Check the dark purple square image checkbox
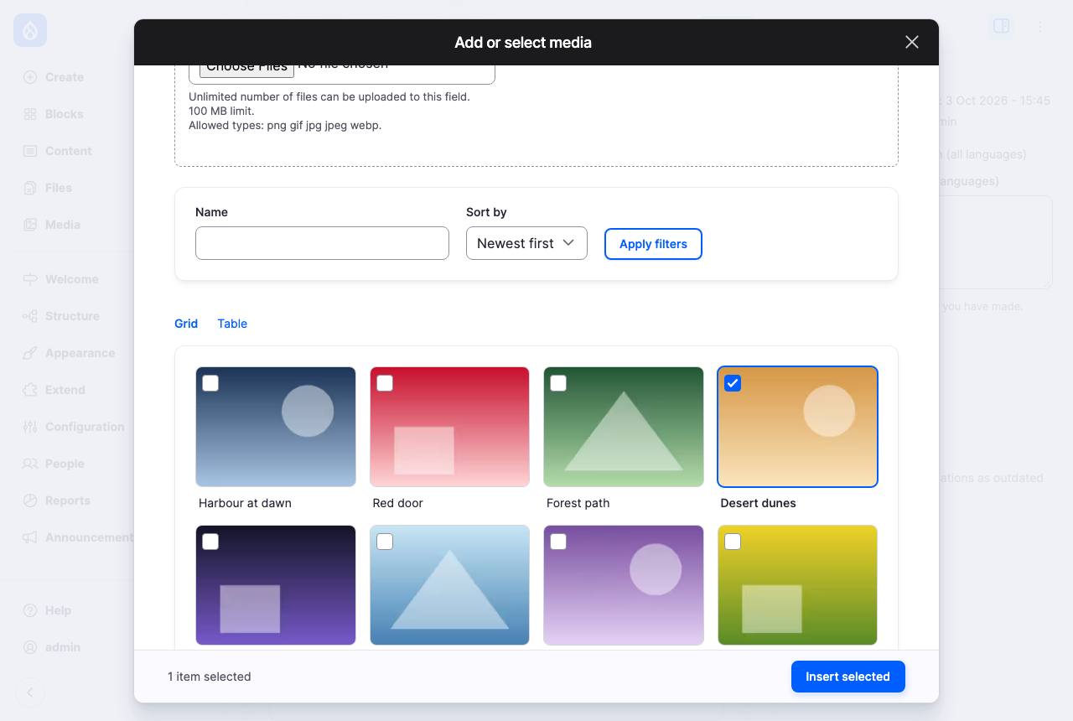 [x=210, y=542]
